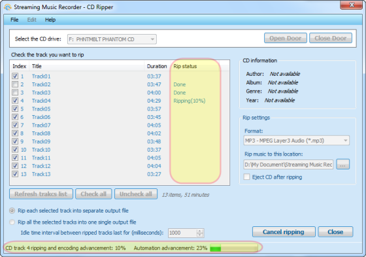Click the CD track 4 ripping advancement status text
This screenshot has width=366, height=257.
coord(65,248)
